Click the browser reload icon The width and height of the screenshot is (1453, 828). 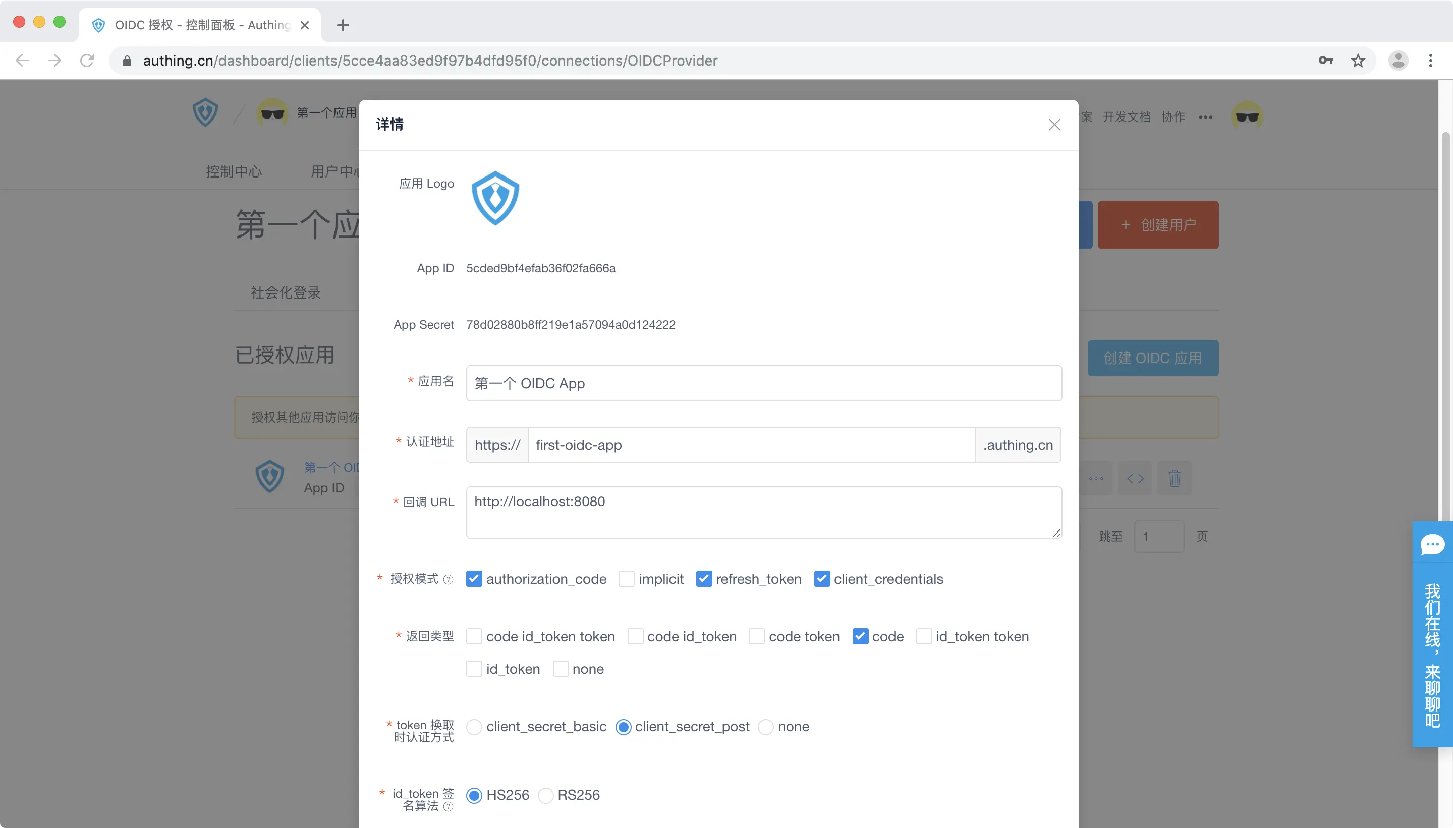pyautogui.click(x=87, y=61)
